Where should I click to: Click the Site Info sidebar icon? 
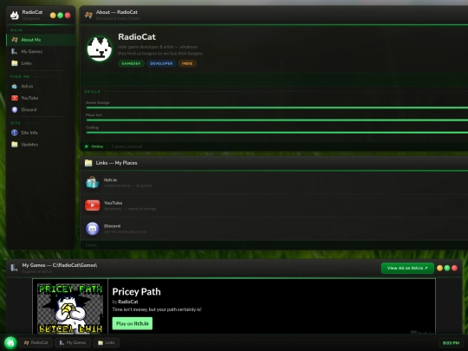tap(15, 133)
